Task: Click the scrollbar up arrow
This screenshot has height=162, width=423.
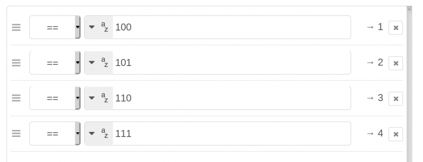Action: tap(409, 9)
